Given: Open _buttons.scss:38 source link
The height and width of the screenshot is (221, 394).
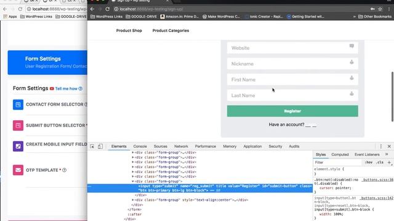Looking at the screenshot, I should pos(377,180).
